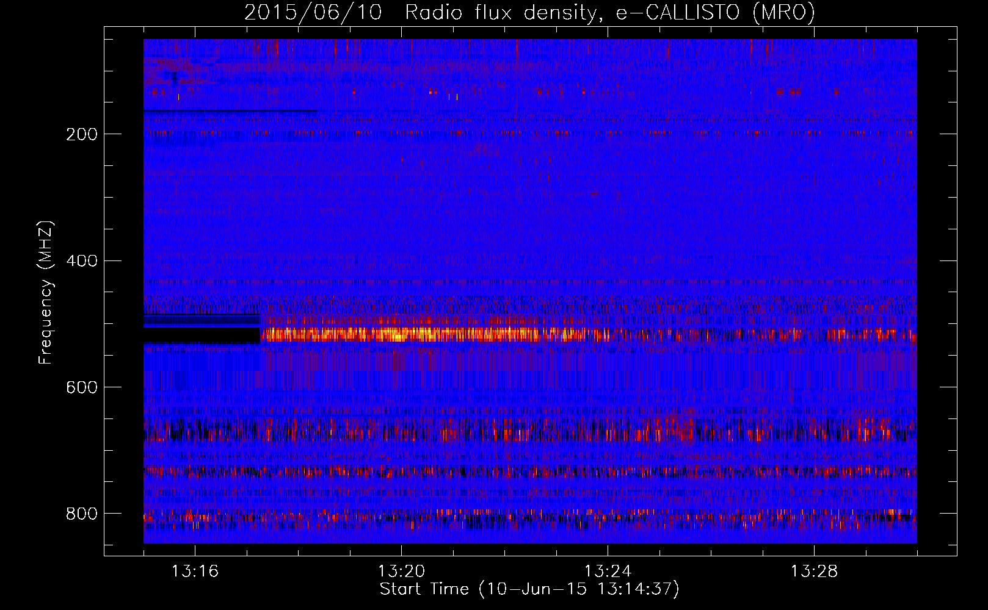Image resolution: width=988 pixels, height=610 pixels.
Task: Click the 13:16 time tick label
Action: tap(195, 571)
